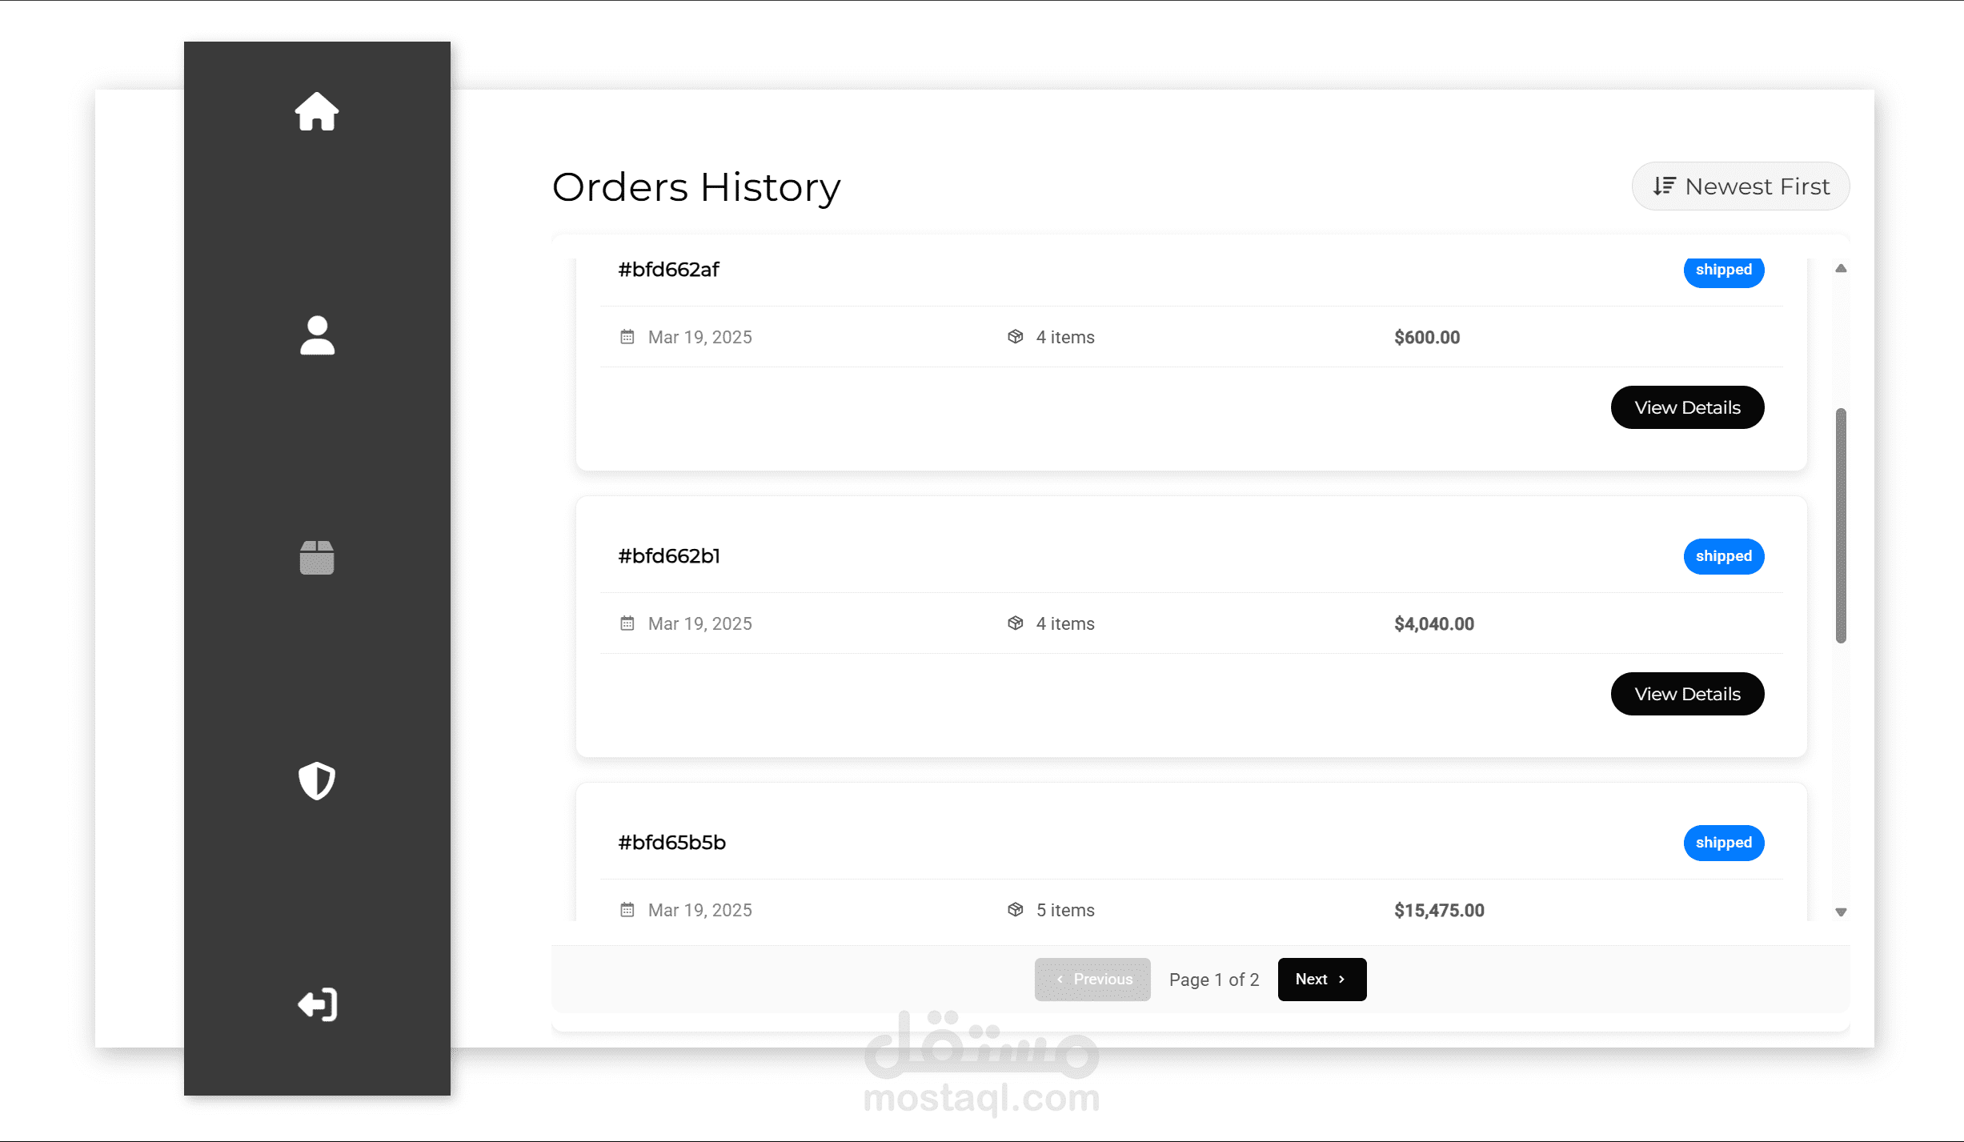1964x1142 pixels.
Task: Click the scrollbar up arrow in orders list
Action: pos(1841,269)
